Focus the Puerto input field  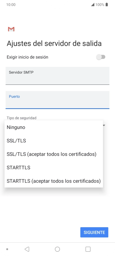tap(57, 100)
